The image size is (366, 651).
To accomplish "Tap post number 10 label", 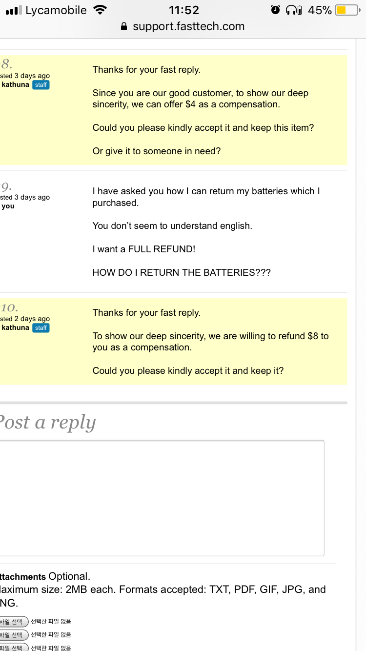I will 9,307.
